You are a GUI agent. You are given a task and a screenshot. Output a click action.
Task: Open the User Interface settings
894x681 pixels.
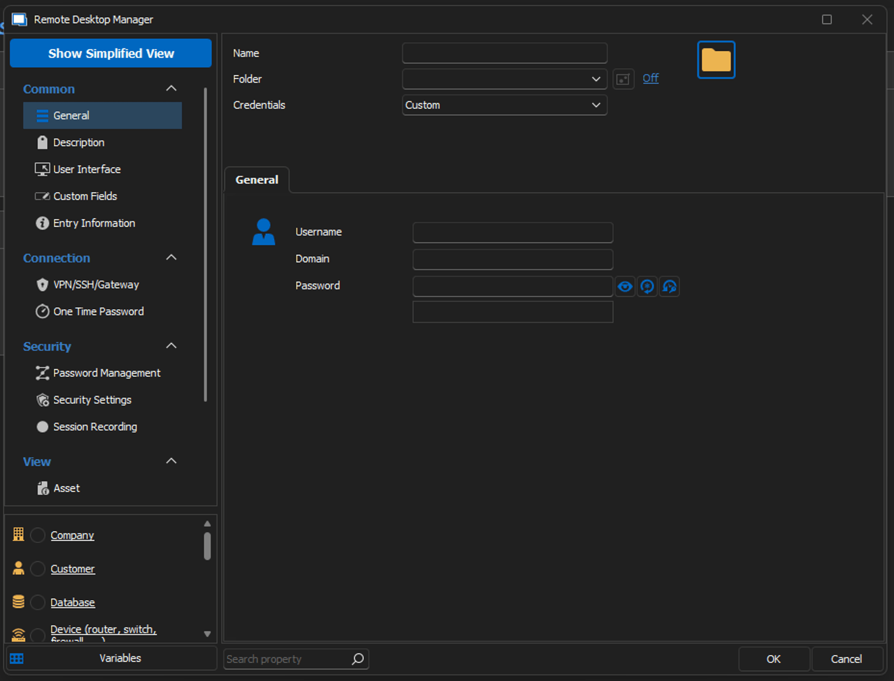point(87,169)
